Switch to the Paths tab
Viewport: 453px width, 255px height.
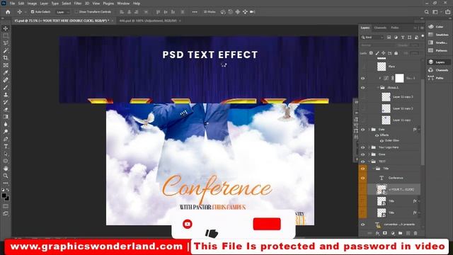coord(395,28)
